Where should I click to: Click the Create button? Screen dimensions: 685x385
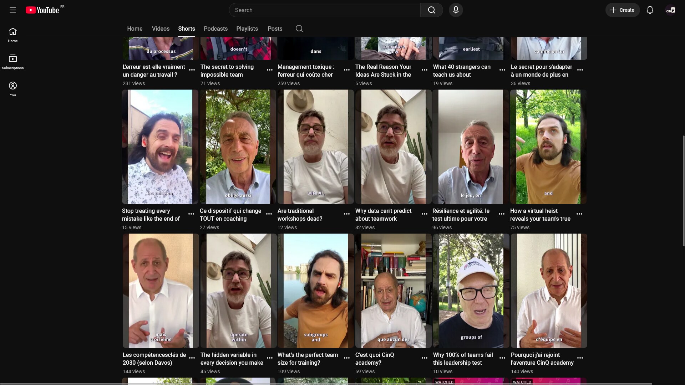click(x=622, y=10)
